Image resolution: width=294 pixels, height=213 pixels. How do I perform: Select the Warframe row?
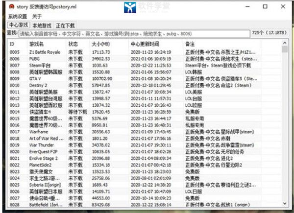pos(144,132)
